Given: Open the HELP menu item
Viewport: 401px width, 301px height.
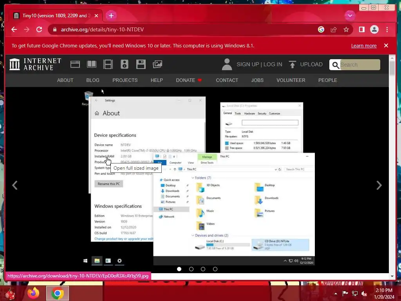Looking at the screenshot, I should click(x=157, y=80).
